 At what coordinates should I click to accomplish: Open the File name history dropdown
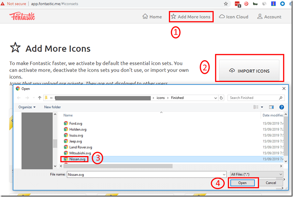tap(224, 174)
